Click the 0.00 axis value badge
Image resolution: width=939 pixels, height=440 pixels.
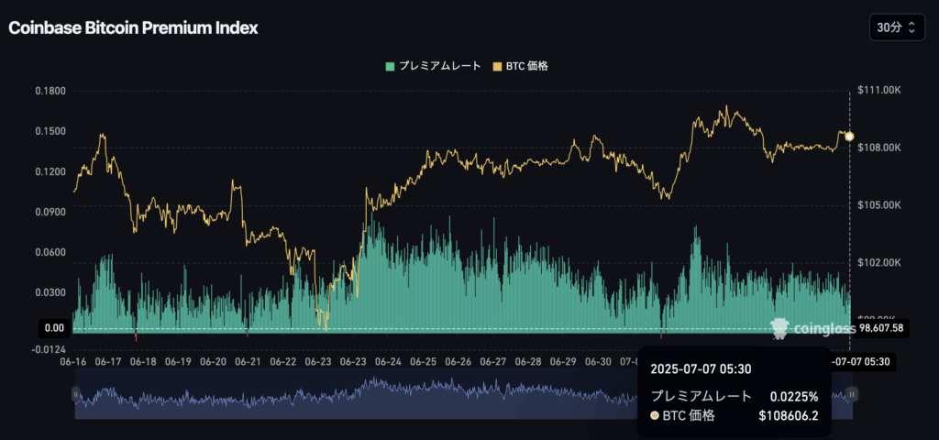(54, 328)
